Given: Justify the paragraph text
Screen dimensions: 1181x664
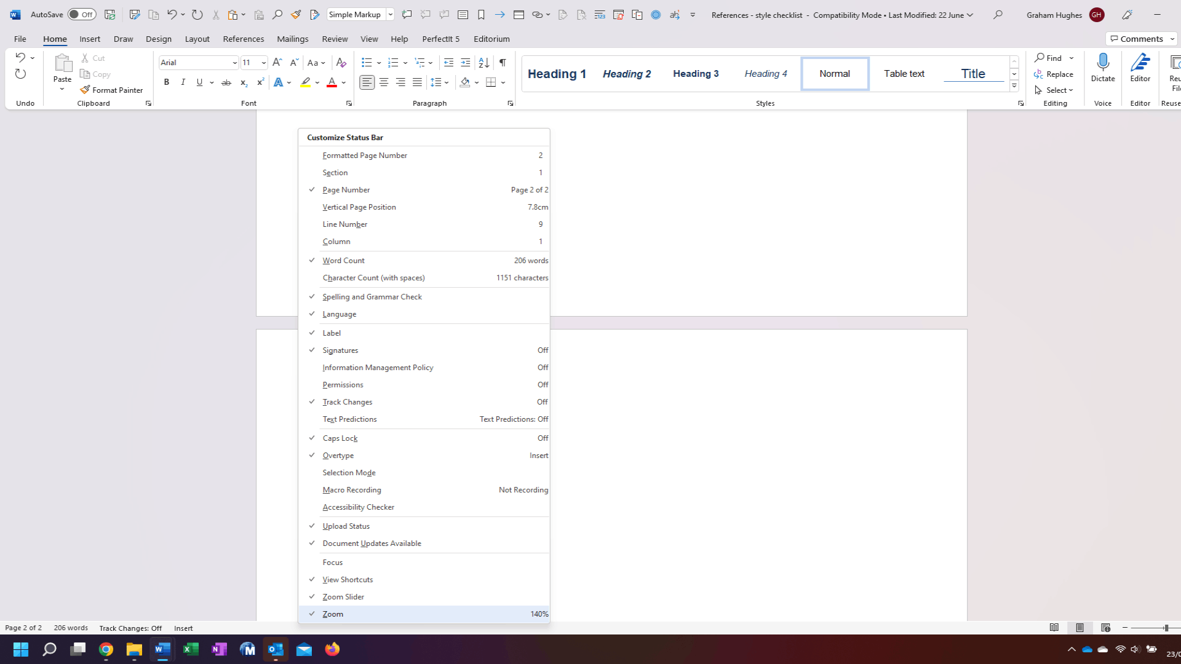Looking at the screenshot, I should [417, 82].
